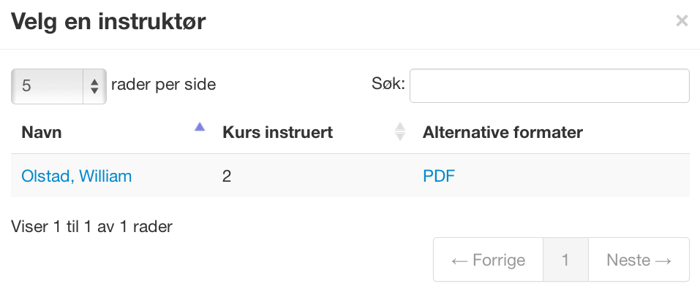This screenshot has height=289, width=700.
Task: Focus the Søk search field
Action: (549, 85)
